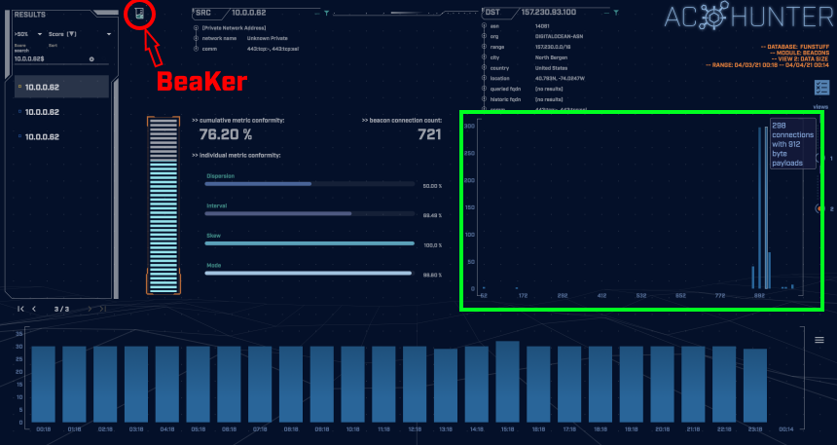Open the views checklist icon

821,88
